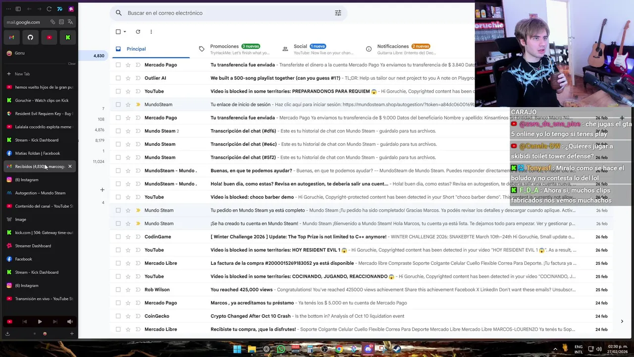Tick the select-all checkbox above the list
The width and height of the screenshot is (634, 357).
tap(118, 32)
